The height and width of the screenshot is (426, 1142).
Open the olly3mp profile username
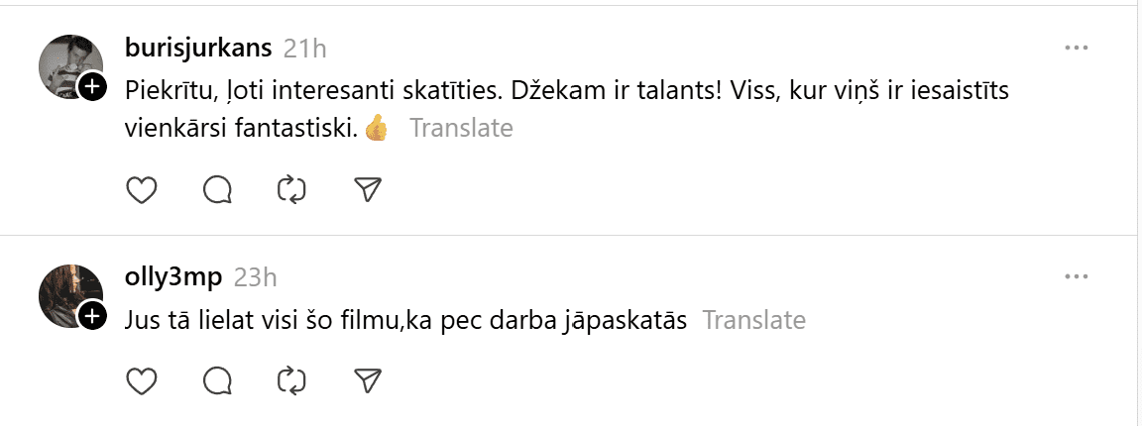(174, 277)
